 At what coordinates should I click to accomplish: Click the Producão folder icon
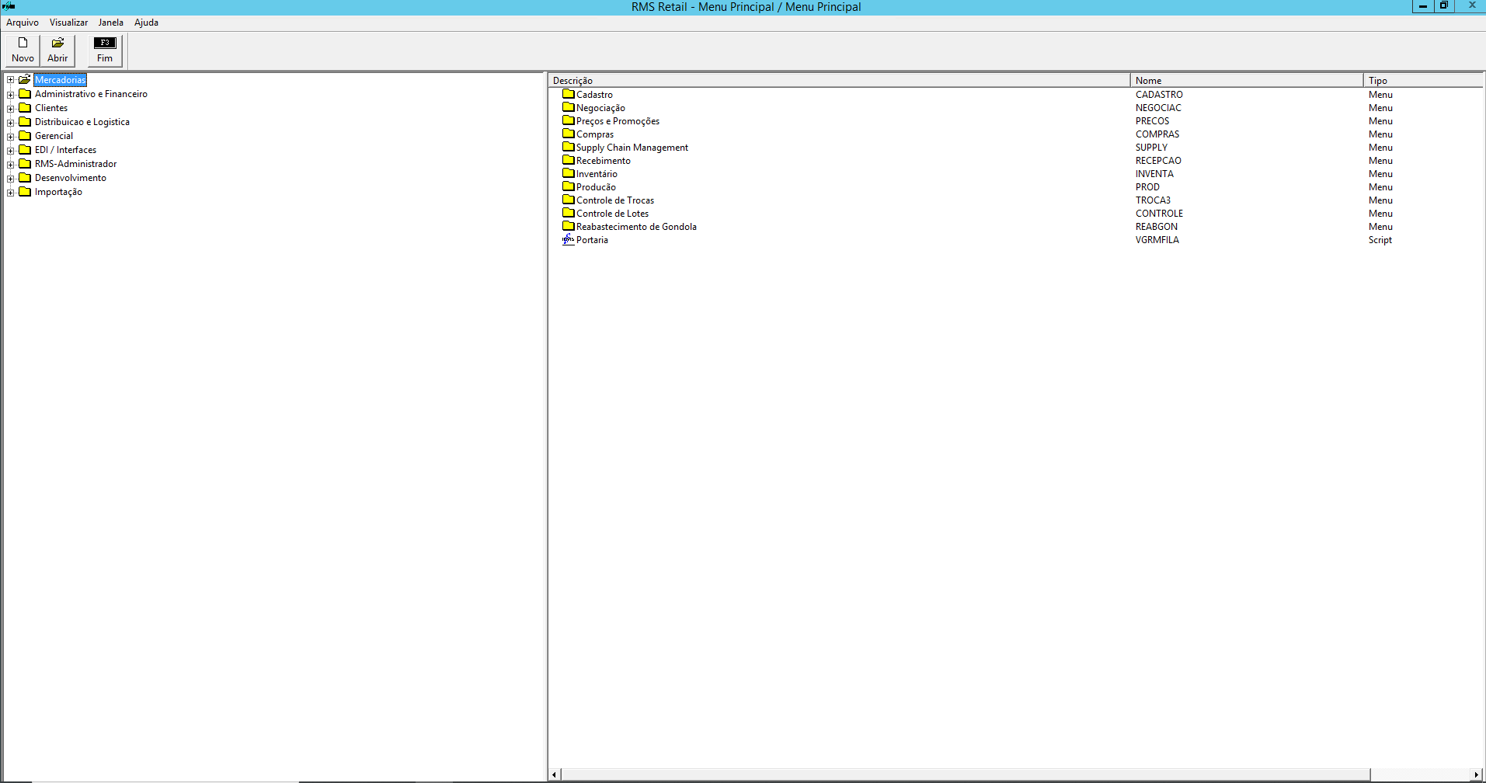pyautogui.click(x=569, y=186)
